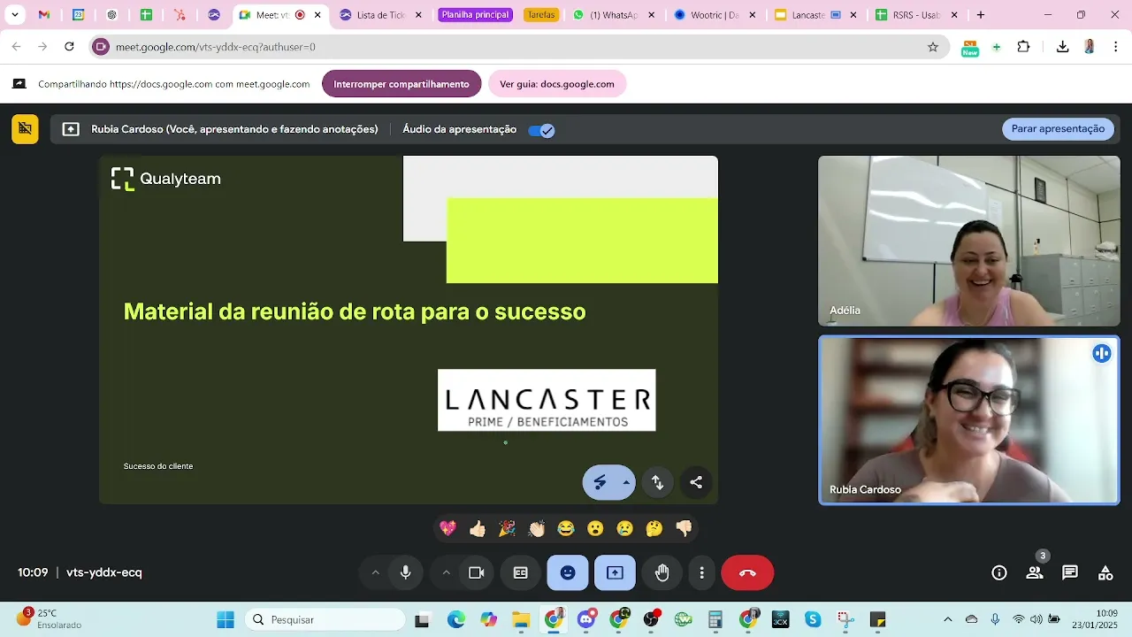The width and height of the screenshot is (1132, 637).
Task: Switch to the Lista de Tickets tab
Action: pos(381,15)
